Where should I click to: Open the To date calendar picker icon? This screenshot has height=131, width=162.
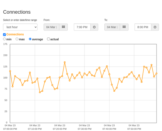point(124,27)
